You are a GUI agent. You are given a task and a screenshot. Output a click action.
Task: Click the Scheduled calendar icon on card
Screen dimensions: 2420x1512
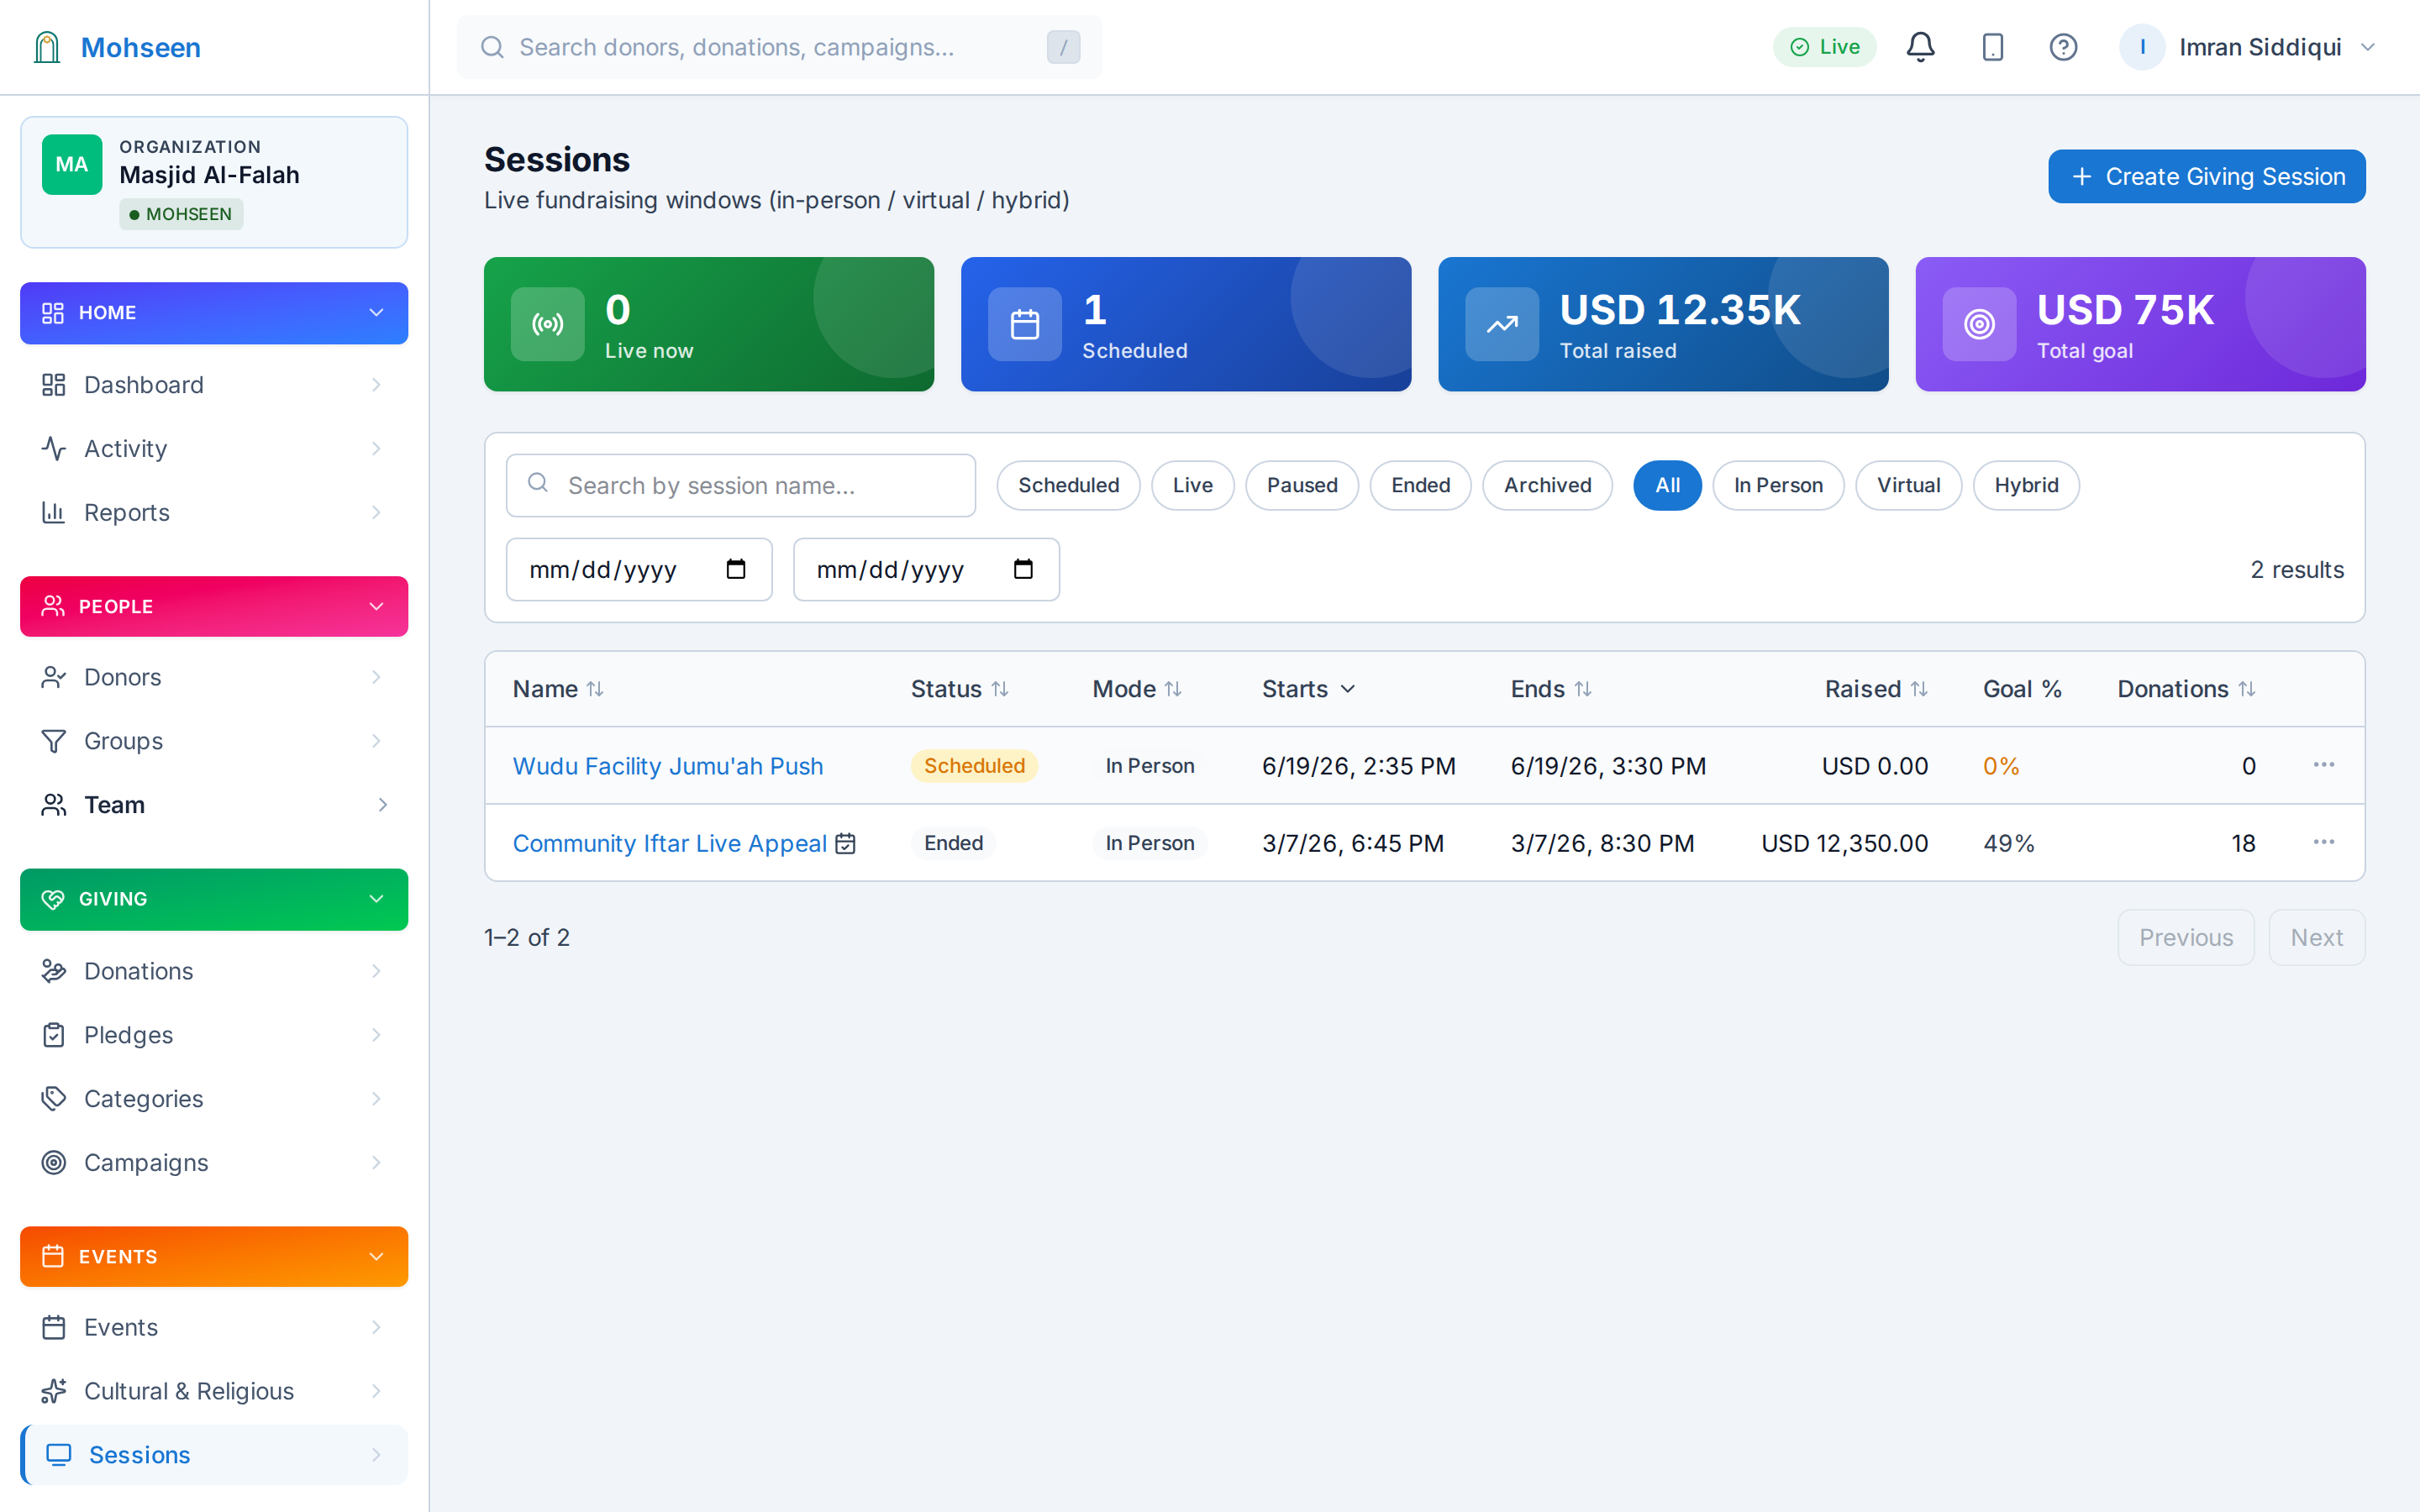tap(1024, 324)
